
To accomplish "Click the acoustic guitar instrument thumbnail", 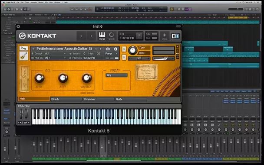I will 23,56.
